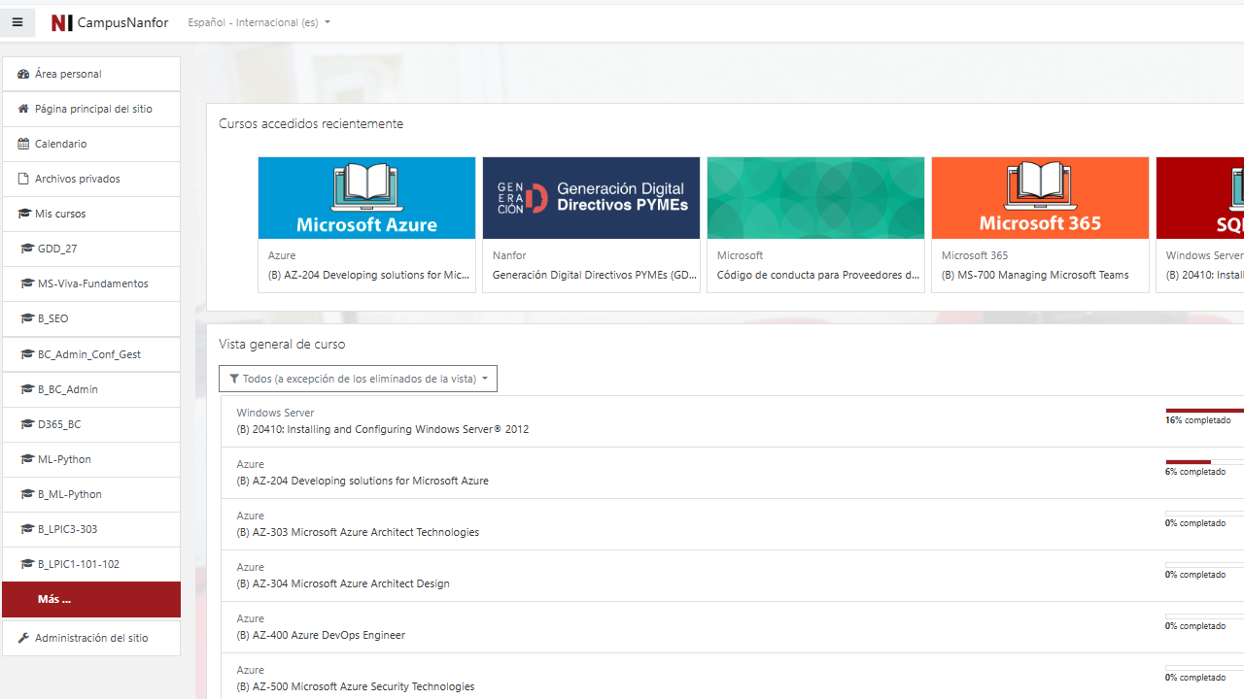Click the B_BC_Admin course cap icon
This screenshot has width=1244, height=699.
point(27,389)
